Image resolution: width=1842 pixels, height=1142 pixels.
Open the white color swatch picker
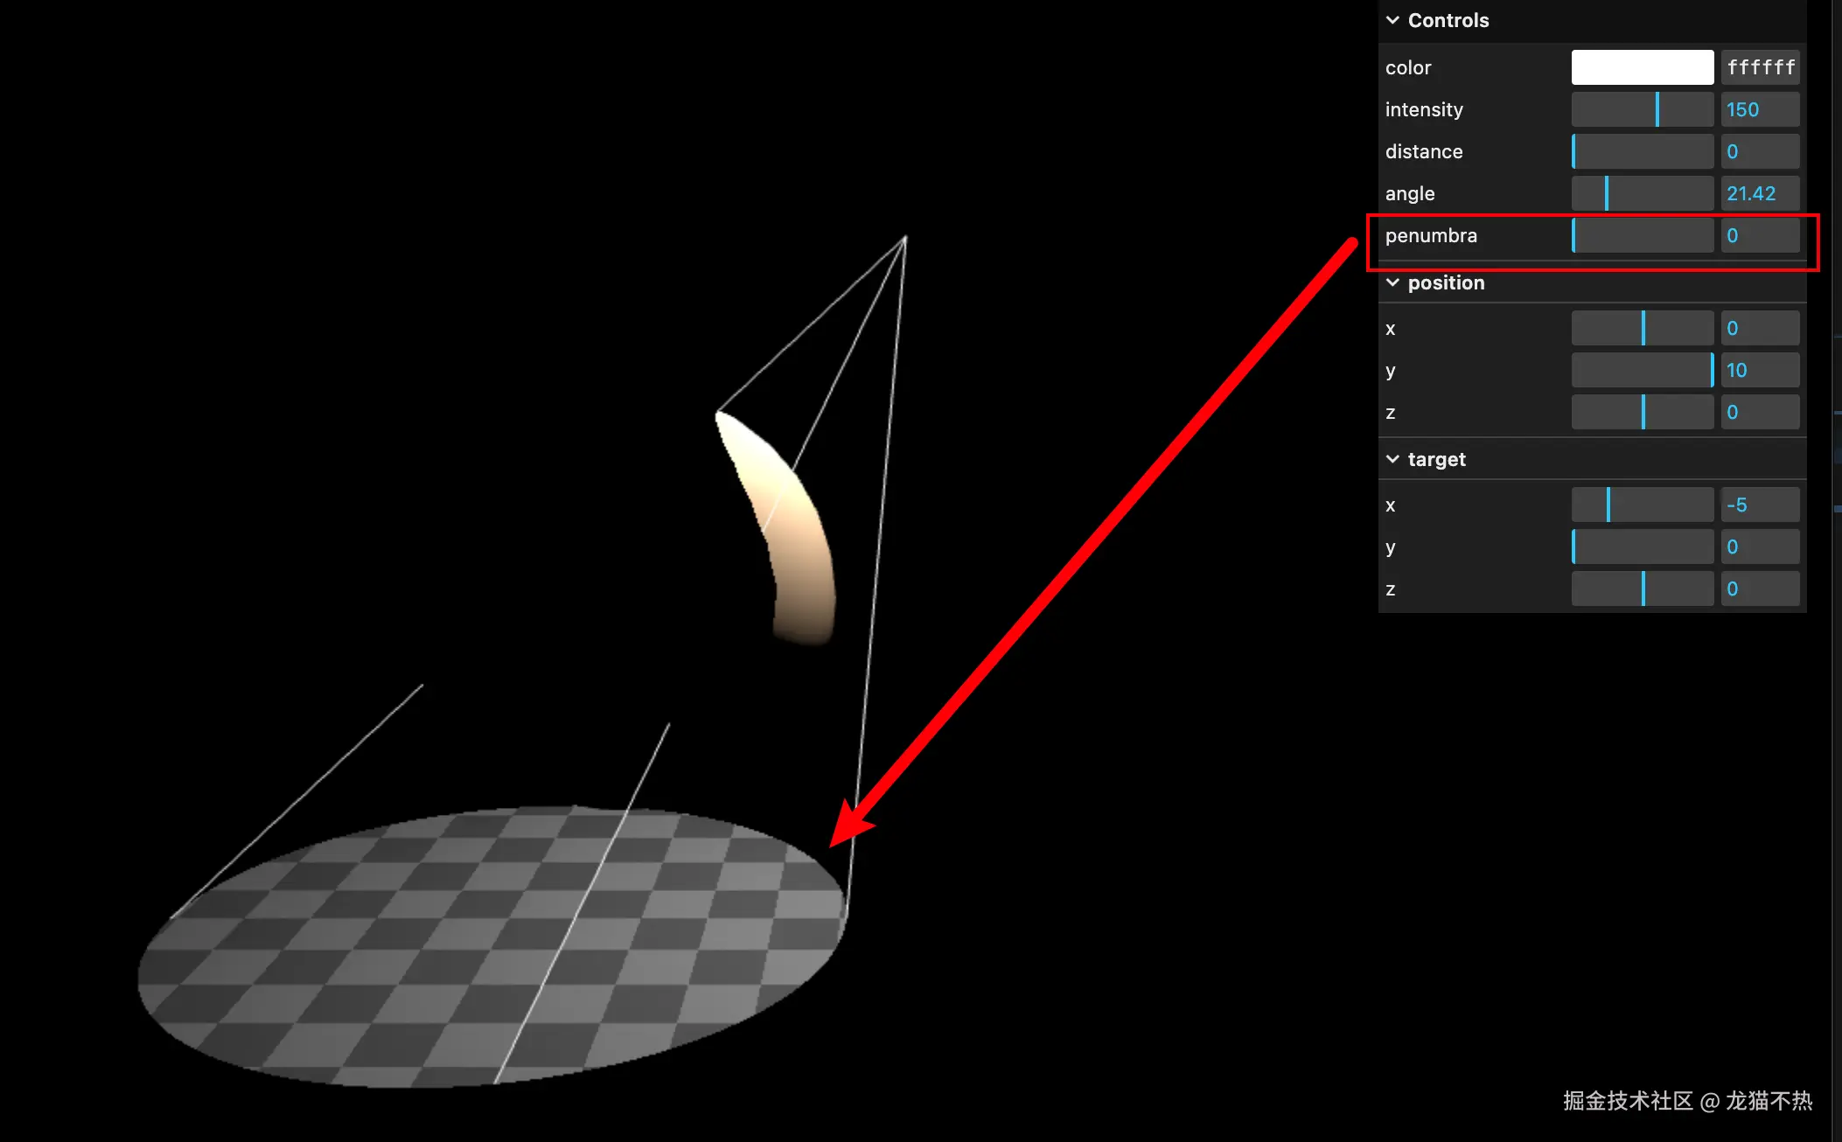click(x=1642, y=67)
